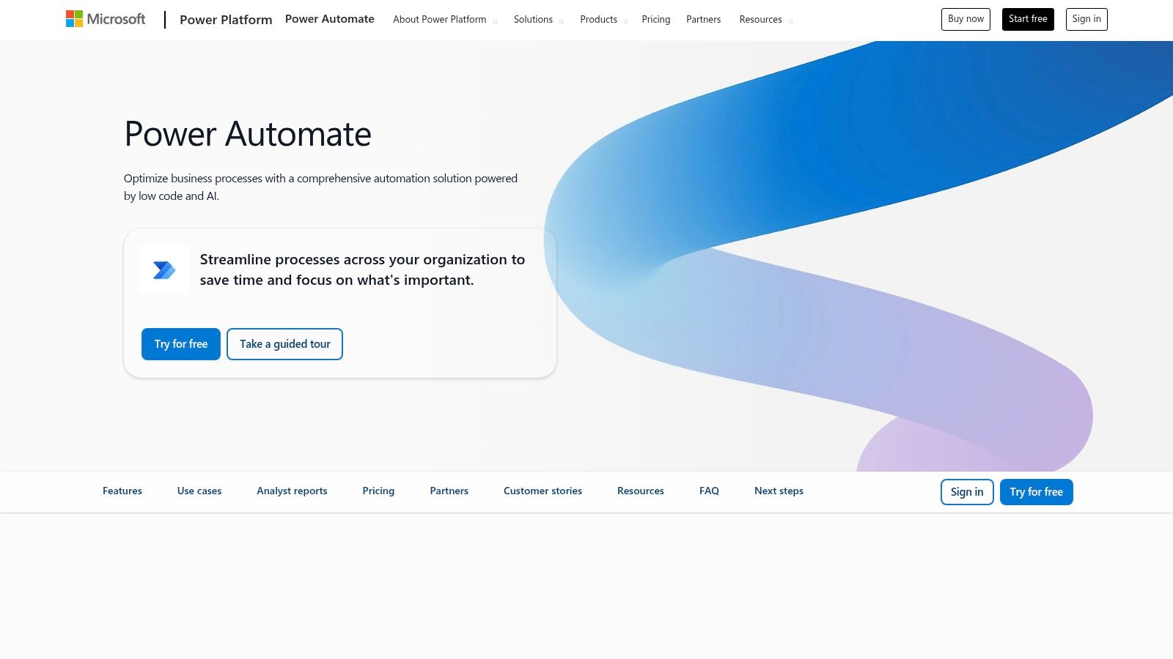Expand the Solutions dropdown
The width and height of the screenshot is (1173, 659).
538,20
